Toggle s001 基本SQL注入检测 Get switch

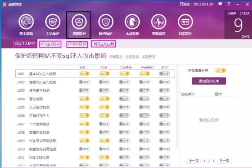click(x=84, y=74)
